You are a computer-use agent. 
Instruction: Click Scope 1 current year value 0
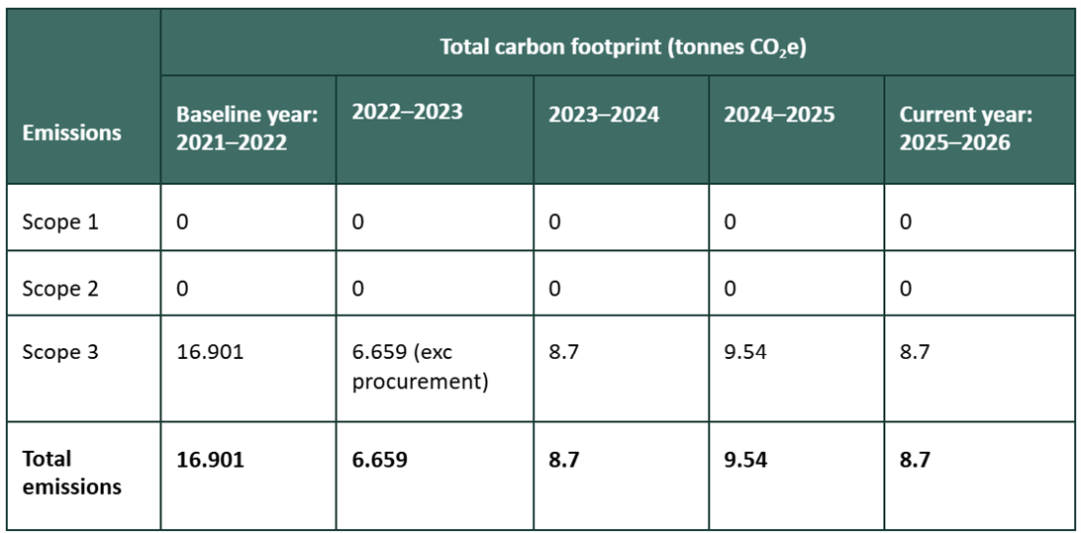coord(905,222)
